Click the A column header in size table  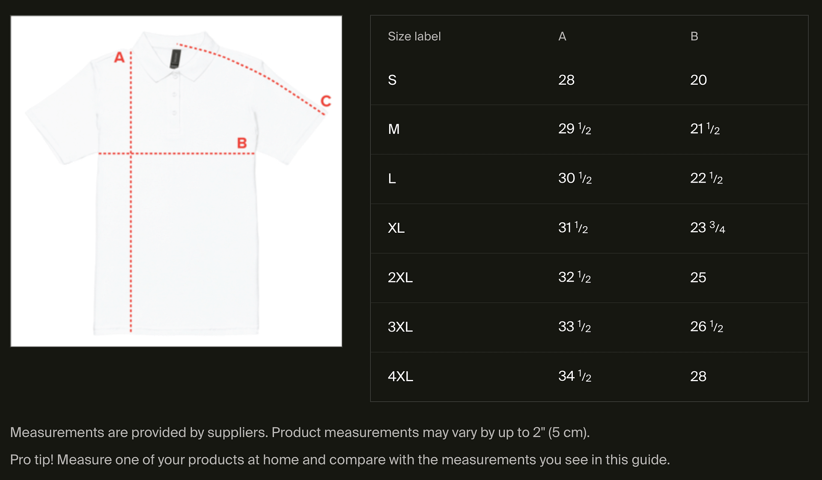562,36
